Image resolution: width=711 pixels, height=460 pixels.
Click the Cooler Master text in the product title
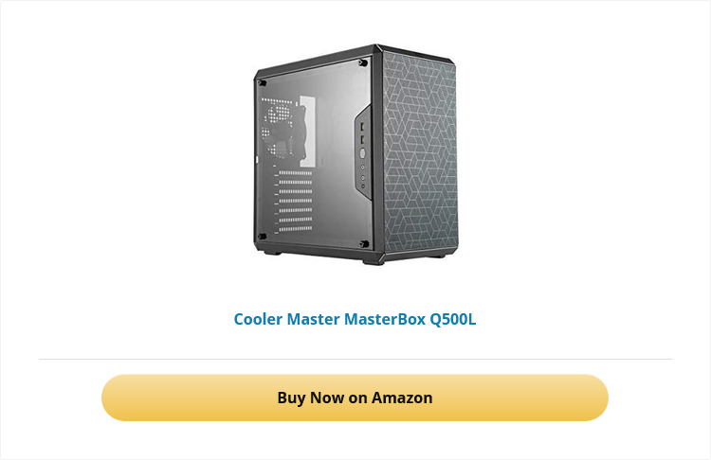[x=286, y=319]
